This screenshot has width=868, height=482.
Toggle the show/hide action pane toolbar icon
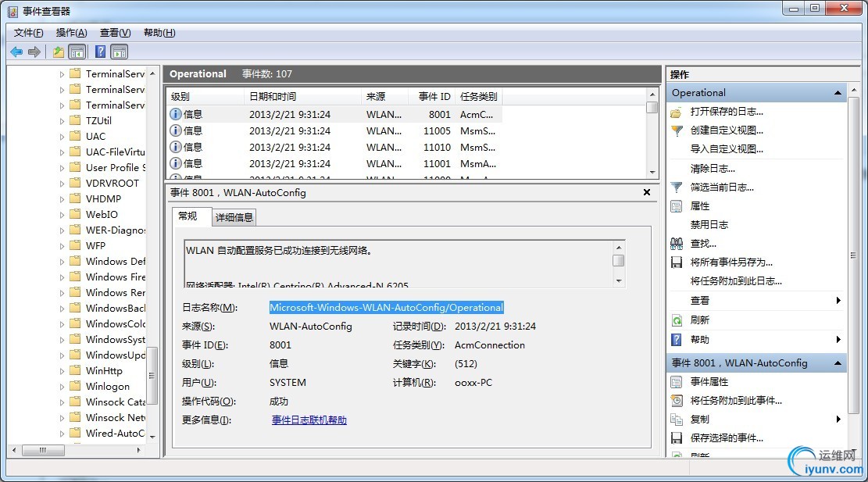click(119, 52)
